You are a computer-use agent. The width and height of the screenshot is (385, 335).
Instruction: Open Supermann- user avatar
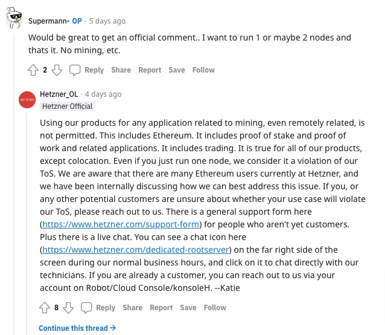(14, 19)
